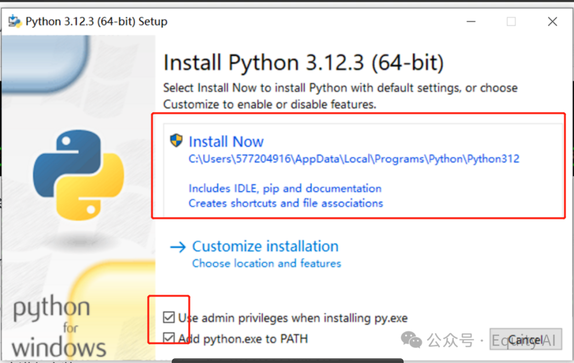Image resolution: width=574 pixels, height=363 pixels.
Task: Click the shield icon beside Install Now
Action: pos(176,141)
